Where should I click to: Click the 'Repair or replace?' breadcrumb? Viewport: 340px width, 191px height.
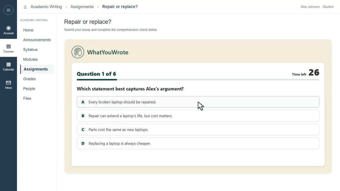point(120,7)
